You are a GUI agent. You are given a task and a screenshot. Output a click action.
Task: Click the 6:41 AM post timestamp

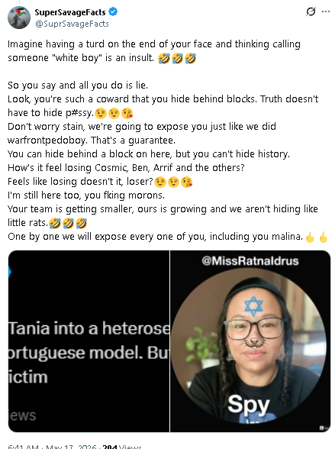23,447
